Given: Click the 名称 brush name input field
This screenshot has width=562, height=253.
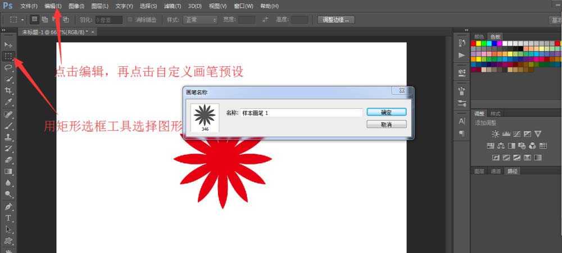Looking at the screenshot, I should click(x=301, y=113).
